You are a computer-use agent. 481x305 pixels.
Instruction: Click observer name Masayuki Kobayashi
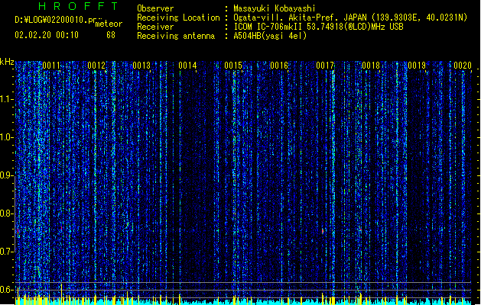(x=275, y=8)
